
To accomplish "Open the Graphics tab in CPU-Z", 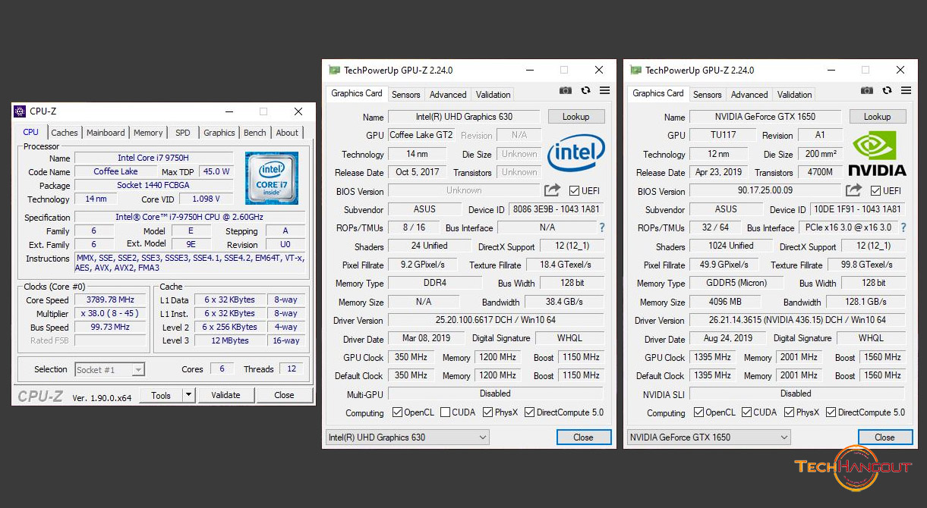I will [219, 132].
